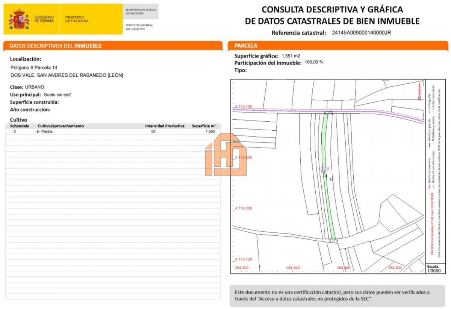The image size is (451, 309).
Task: Click the 'Uso principal:' label
Action: pos(26,95)
